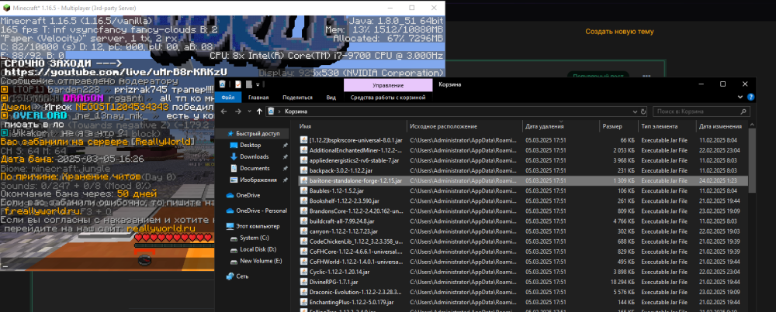
Task: Sort by Дата изменения column header
Action: [x=722, y=127]
